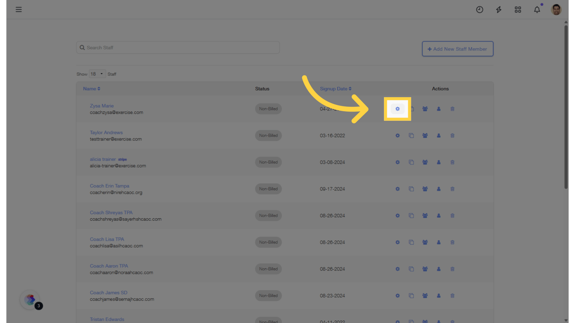This screenshot has width=575, height=323.
Task: Delete alicia trainer using the trash icon
Action: [x=453, y=162]
